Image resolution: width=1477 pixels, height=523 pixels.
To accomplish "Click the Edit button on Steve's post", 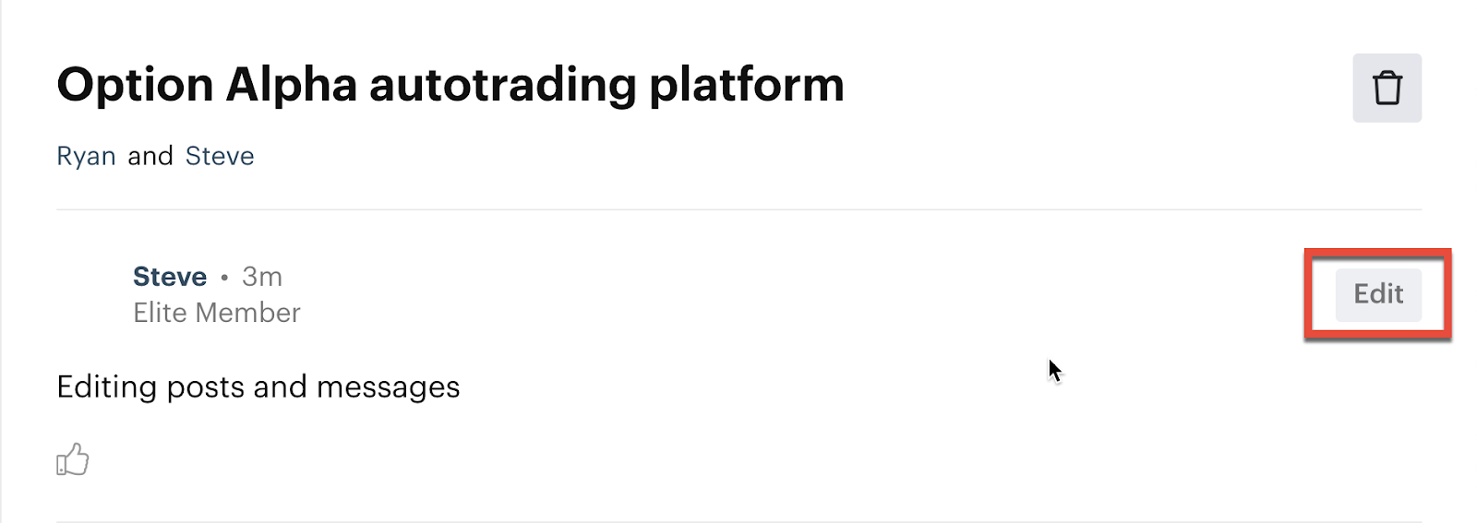I will (1378, 294).
